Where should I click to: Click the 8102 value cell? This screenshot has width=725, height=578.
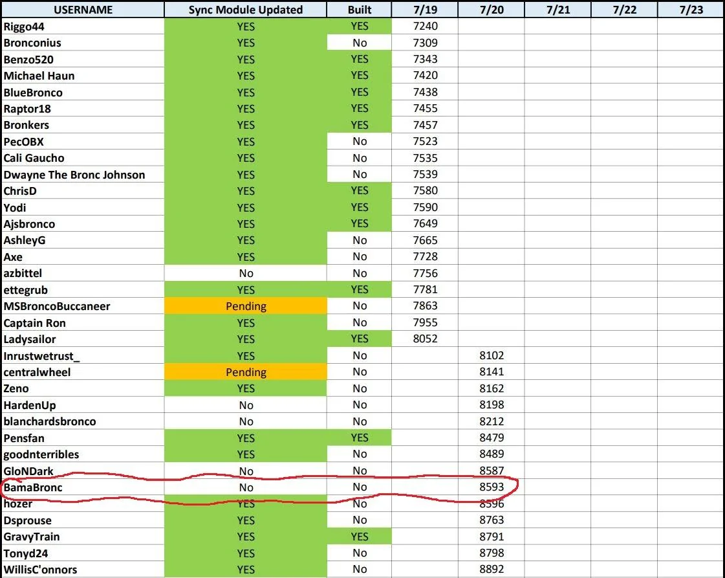coord(492,355)
